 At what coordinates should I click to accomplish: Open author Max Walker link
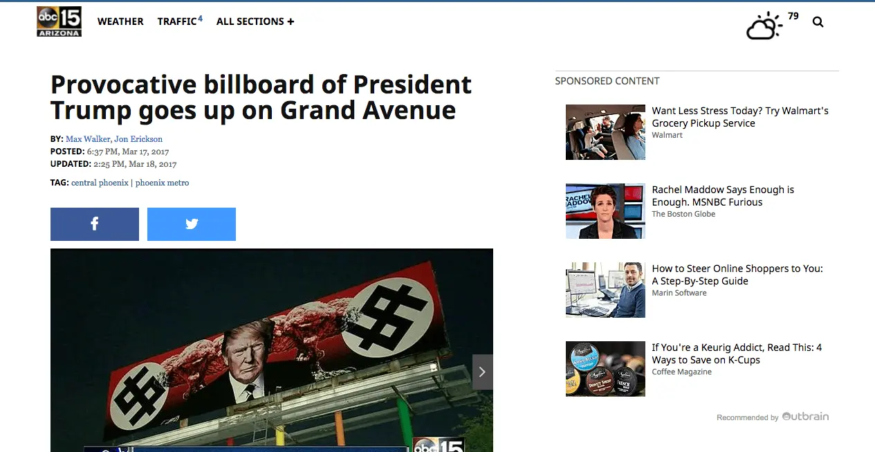88,139
